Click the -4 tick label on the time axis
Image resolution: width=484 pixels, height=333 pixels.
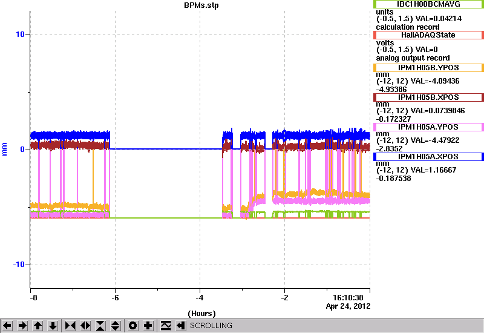pyautogui.click(x=200, y=298)
